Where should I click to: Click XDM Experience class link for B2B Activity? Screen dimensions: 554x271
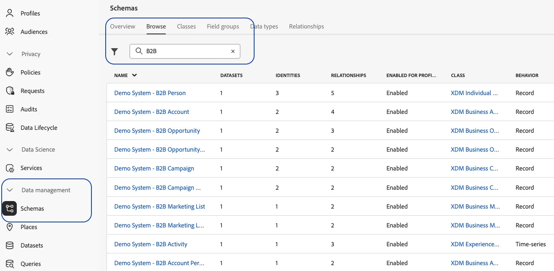click(x=475, y=244)
